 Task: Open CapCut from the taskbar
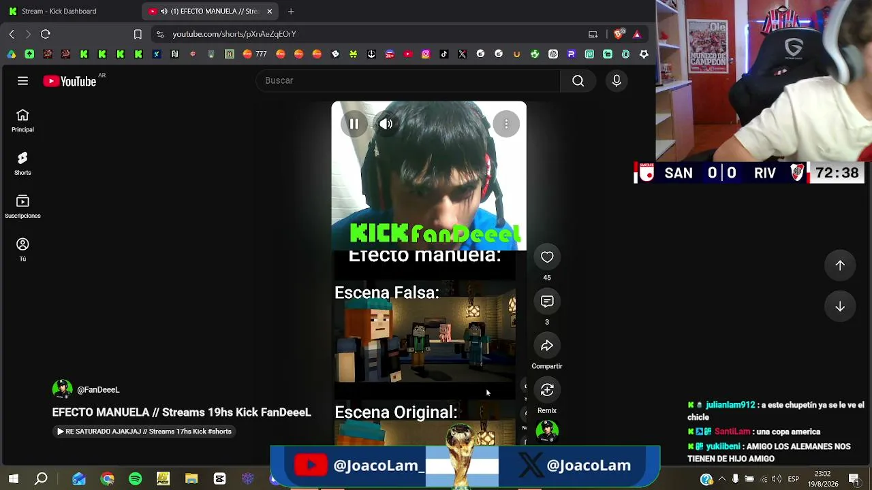tap(219, 479)
